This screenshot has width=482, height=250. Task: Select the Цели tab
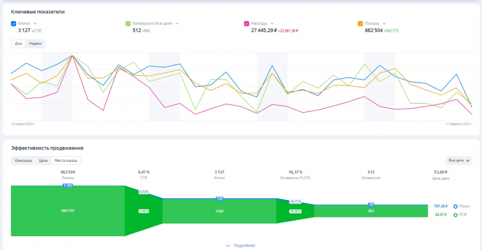43,160
